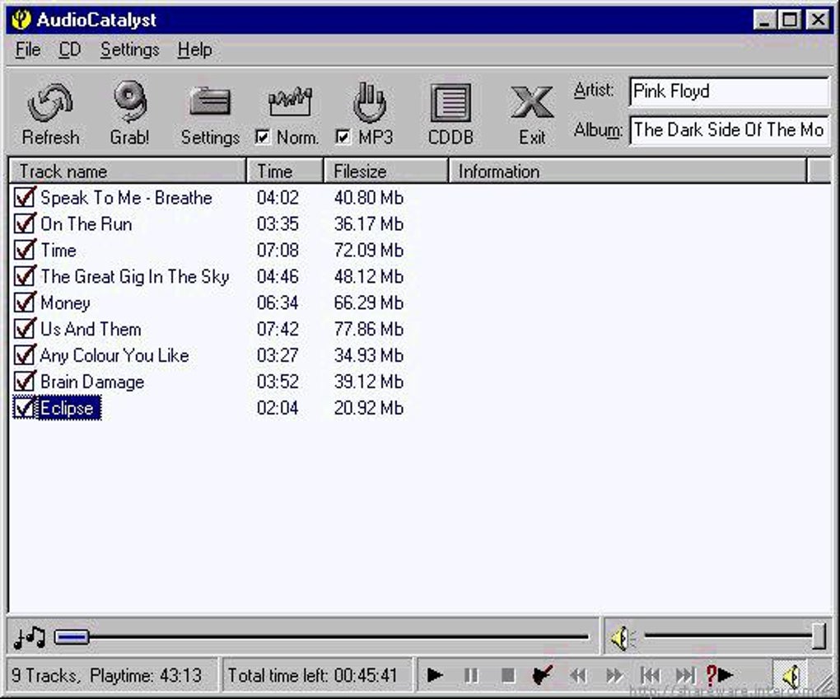Click the Norm. waveform icon
The height and width of the screenshot is (699, 840).
[x=290, y=102]
